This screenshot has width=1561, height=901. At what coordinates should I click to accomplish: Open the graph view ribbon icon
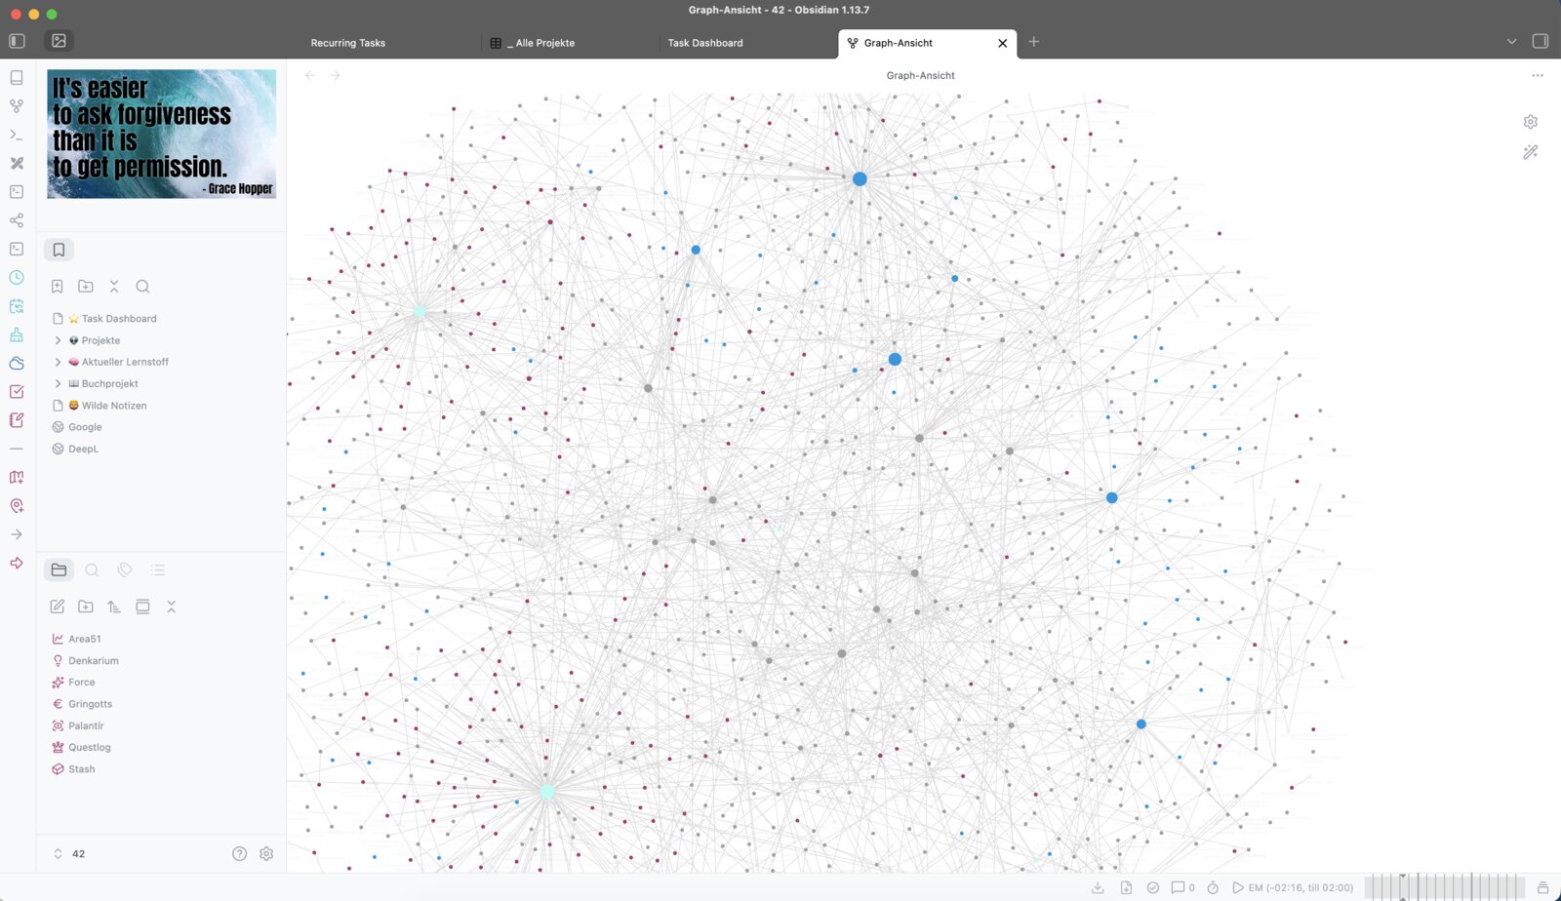pos(17,105)
